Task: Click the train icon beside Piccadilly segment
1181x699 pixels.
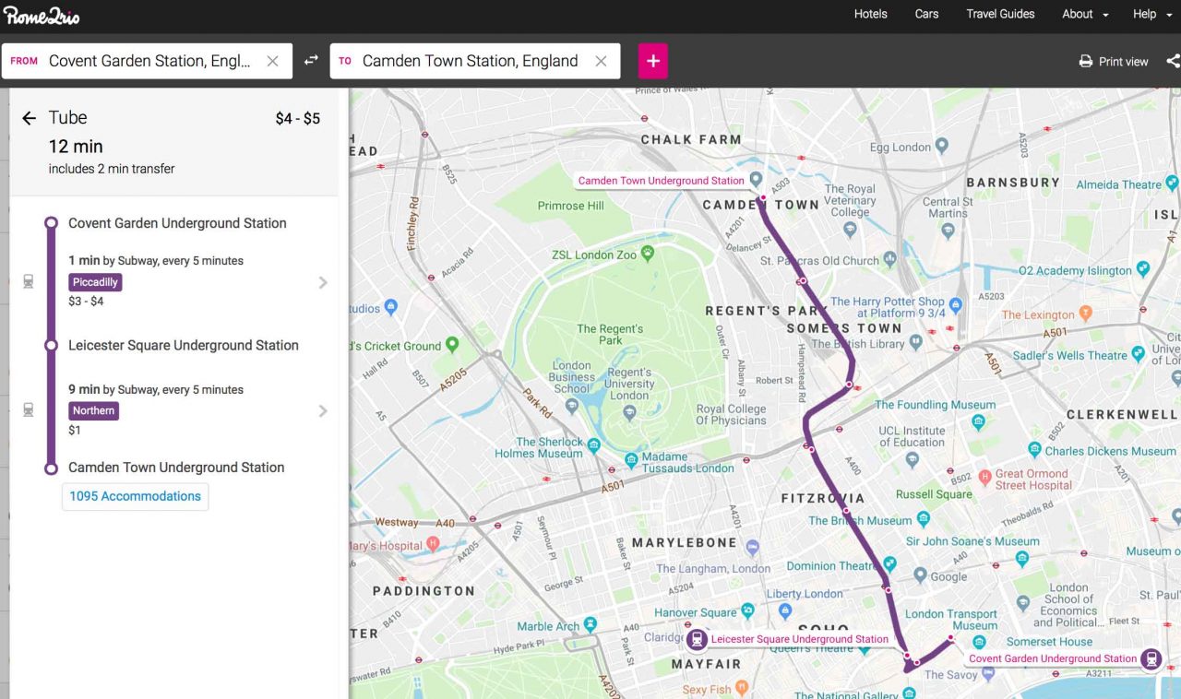Action: tap(29, 281)
